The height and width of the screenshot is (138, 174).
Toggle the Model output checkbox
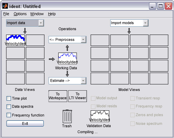93,98
